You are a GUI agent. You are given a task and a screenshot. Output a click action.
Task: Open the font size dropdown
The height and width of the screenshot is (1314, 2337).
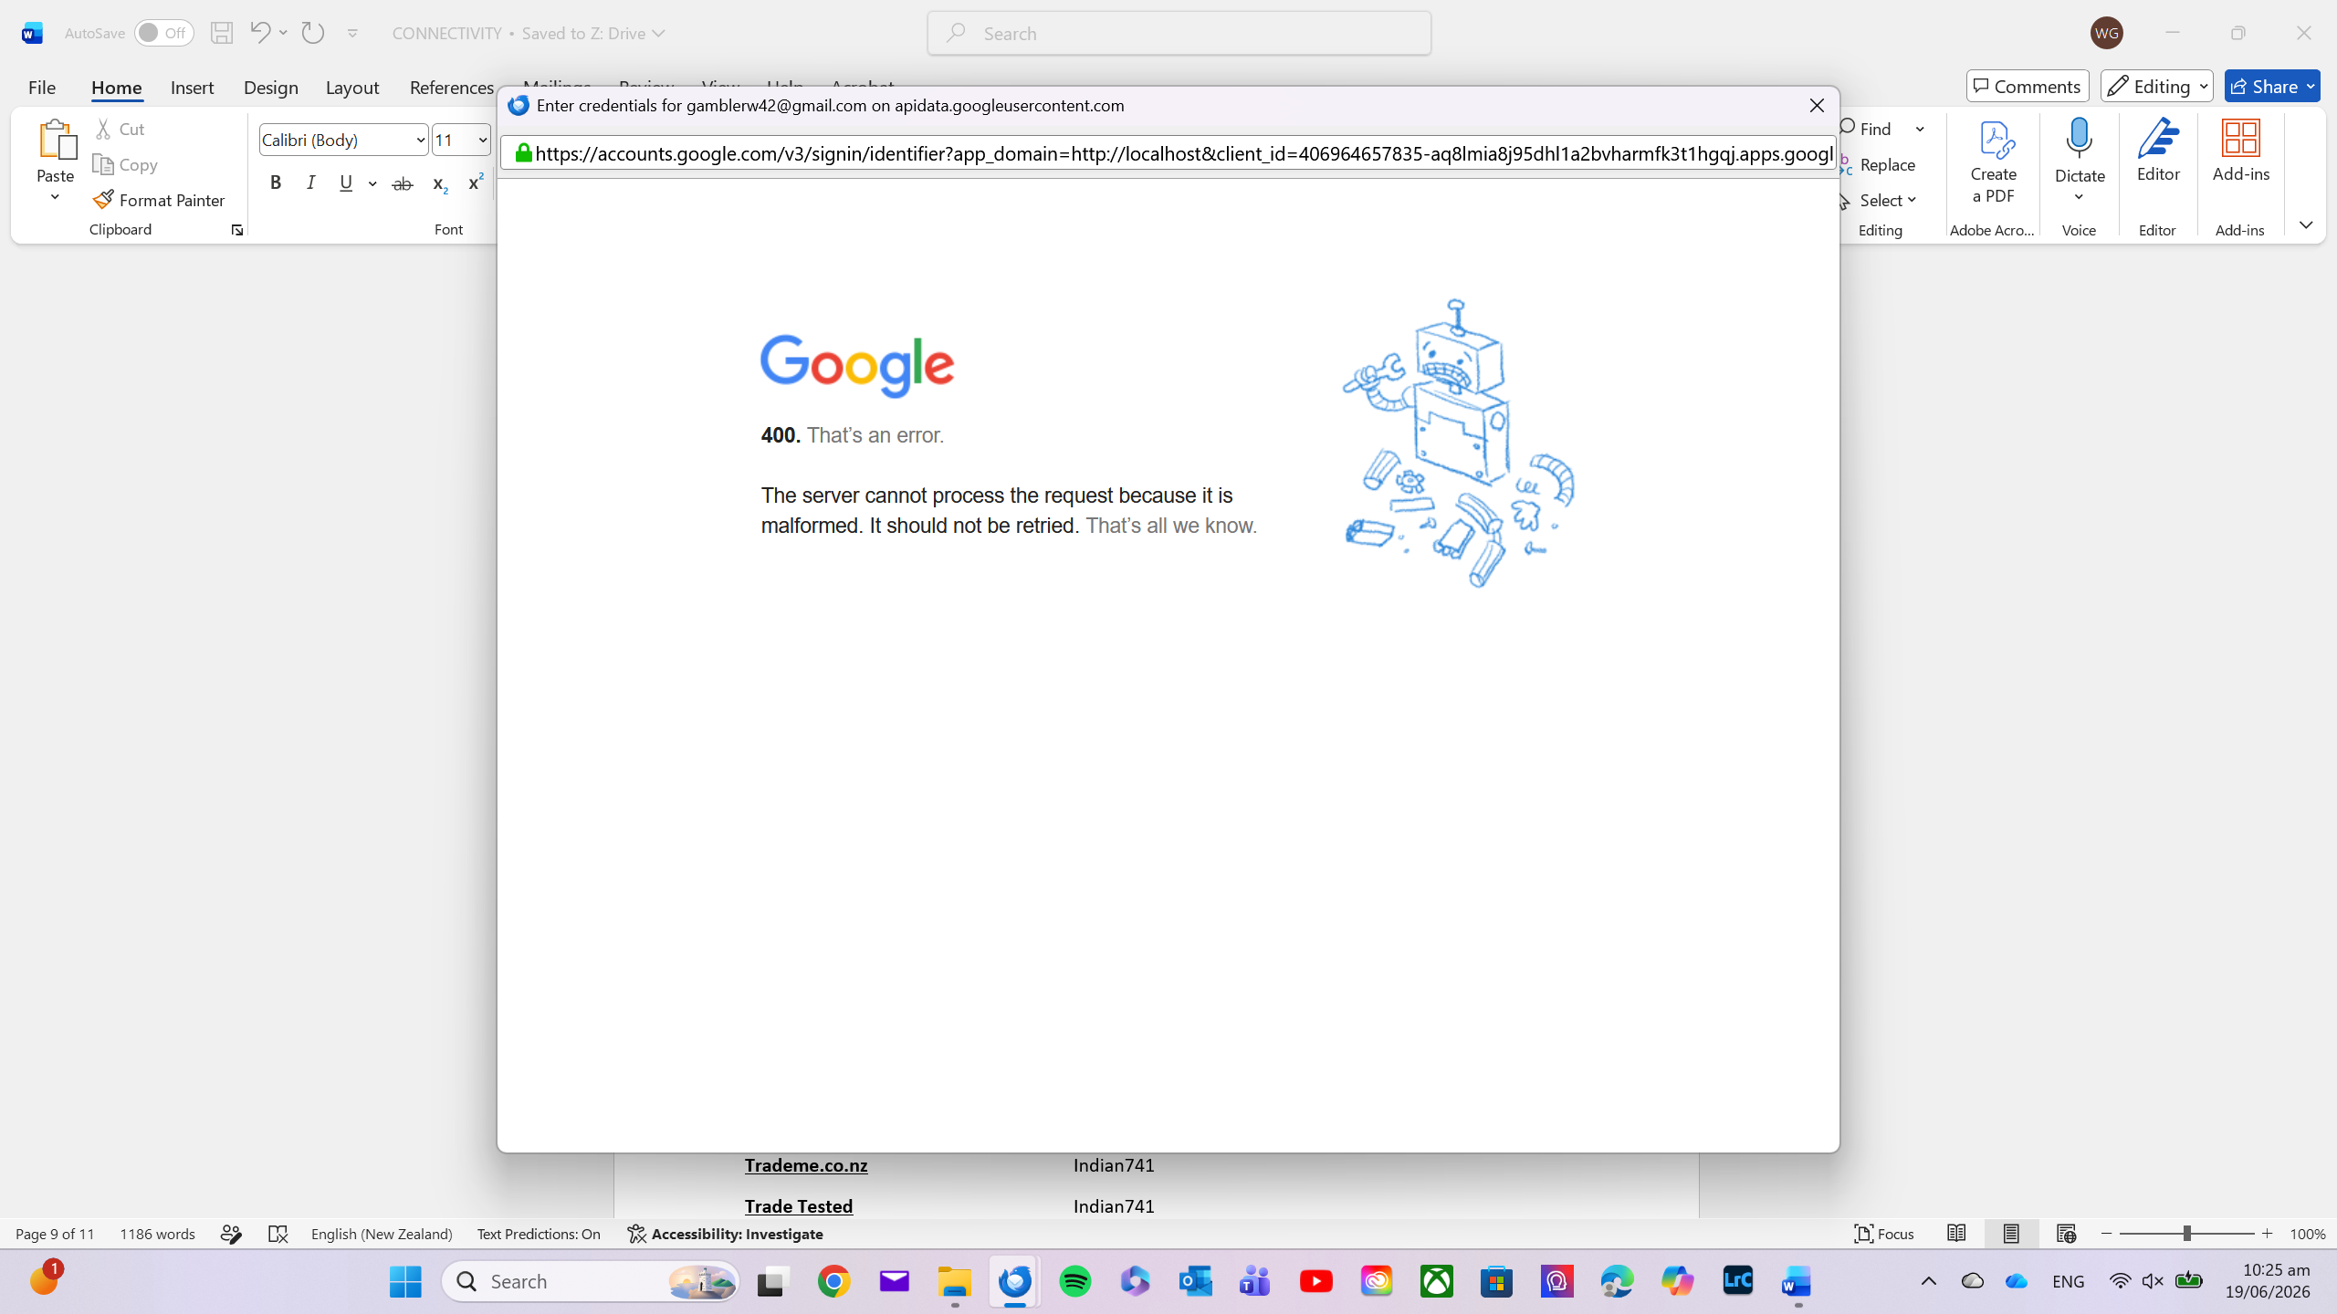tap(483, 140)
